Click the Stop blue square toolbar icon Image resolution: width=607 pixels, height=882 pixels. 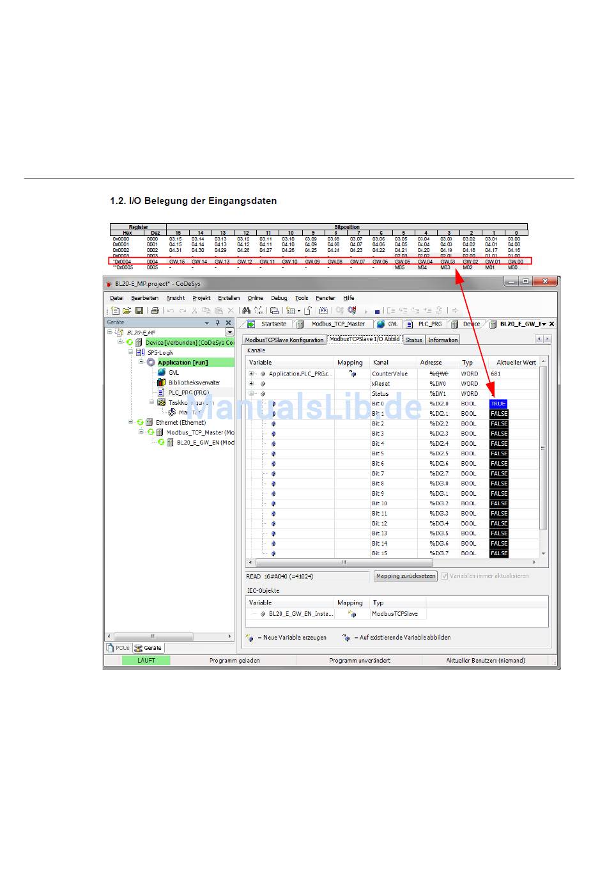(377, 311)
